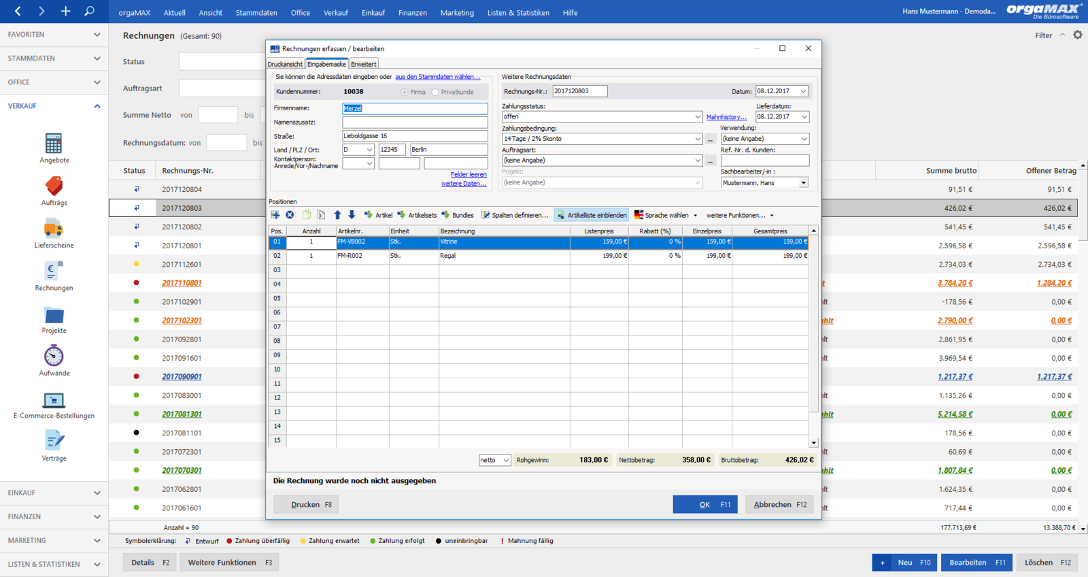Switch to Erweitert tab
This screenshot has height=577, width=1088.
click(364, 64)
